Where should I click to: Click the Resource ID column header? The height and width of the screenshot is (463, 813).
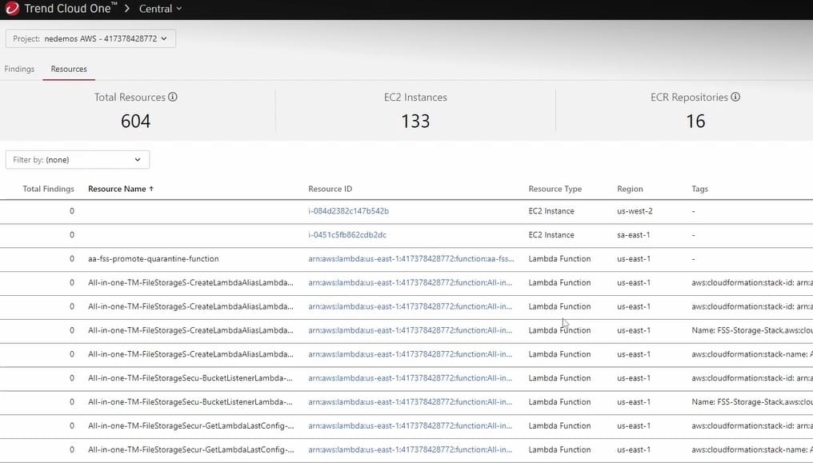[330, 190]
